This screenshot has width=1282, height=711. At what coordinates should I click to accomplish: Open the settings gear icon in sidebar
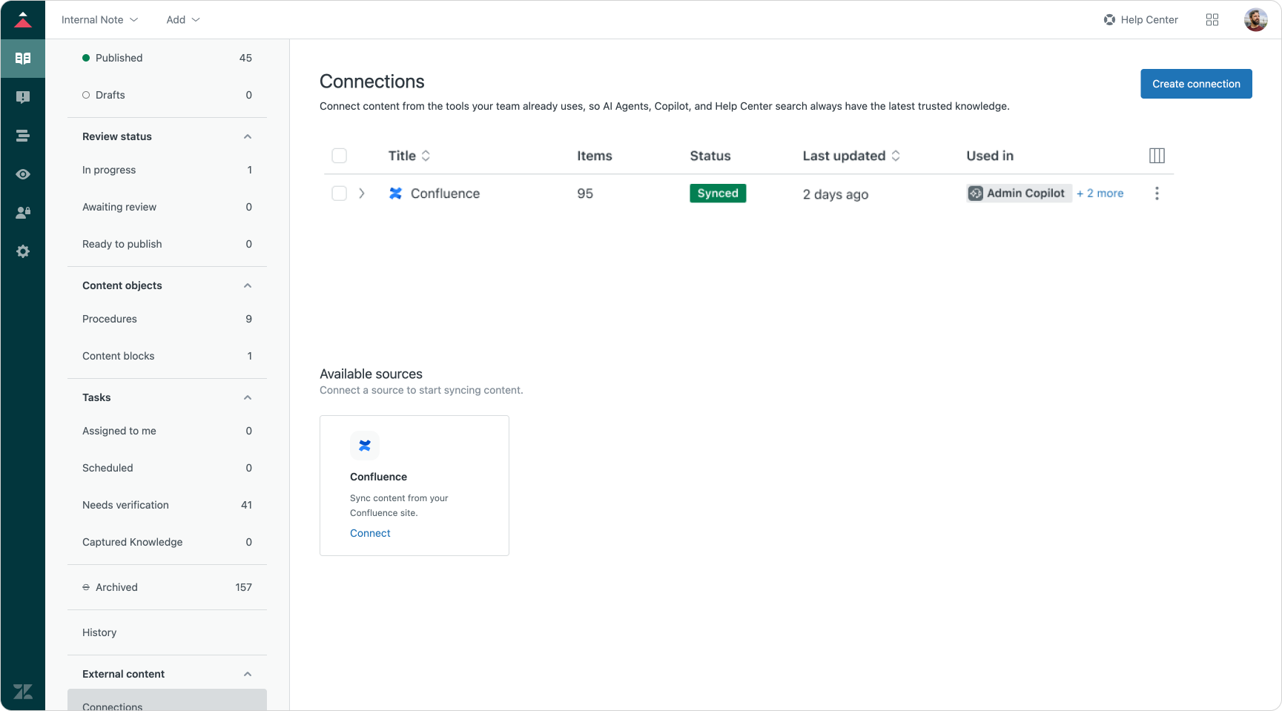pyautogui.click(x=23, y=251)
